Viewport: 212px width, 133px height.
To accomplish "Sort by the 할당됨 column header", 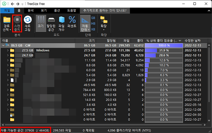I will point(107,40).
